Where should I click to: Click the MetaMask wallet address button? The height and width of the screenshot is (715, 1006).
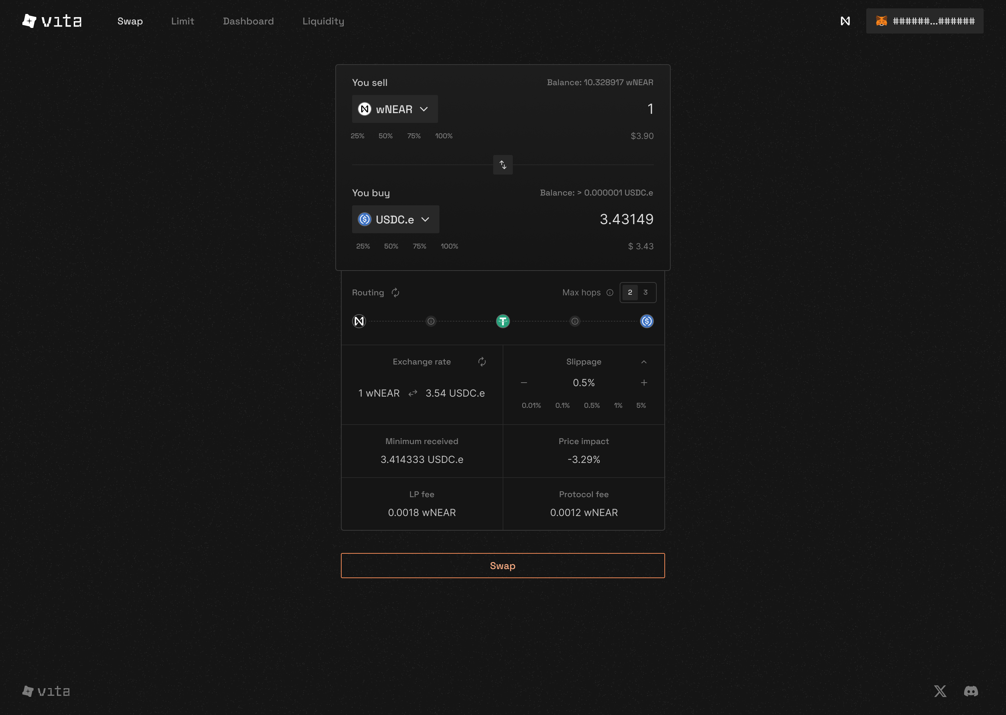[x=924, y=20]
